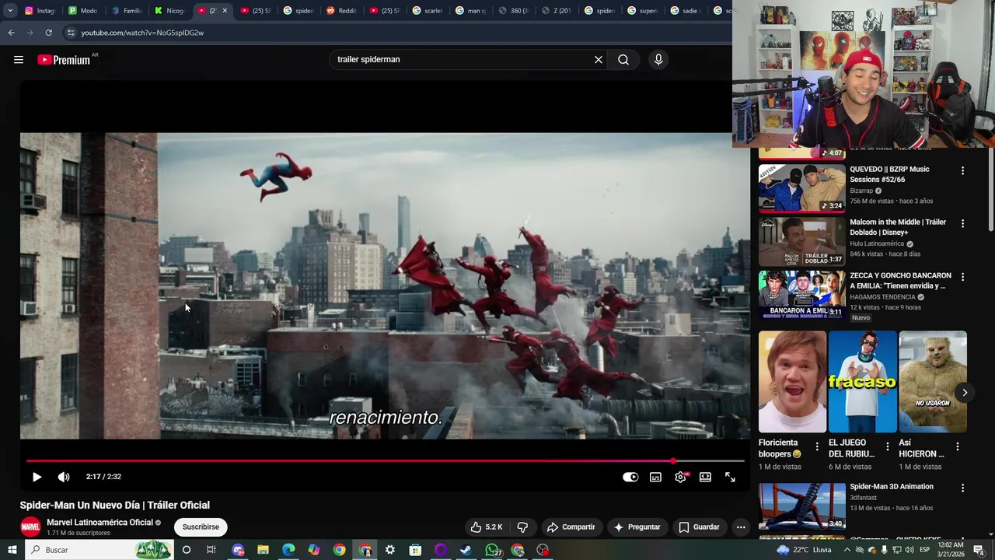Screen dimensions: 995x560
Task: Enter fullscreen mode
Action: 730,477
